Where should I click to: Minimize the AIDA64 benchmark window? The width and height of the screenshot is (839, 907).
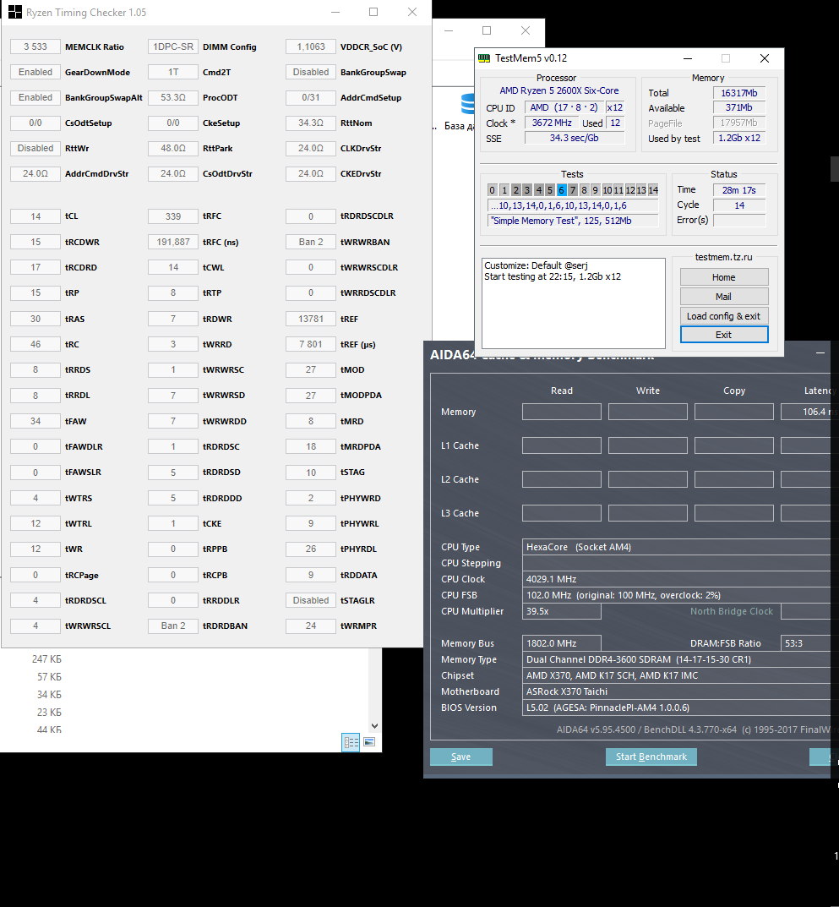[820, 352]
